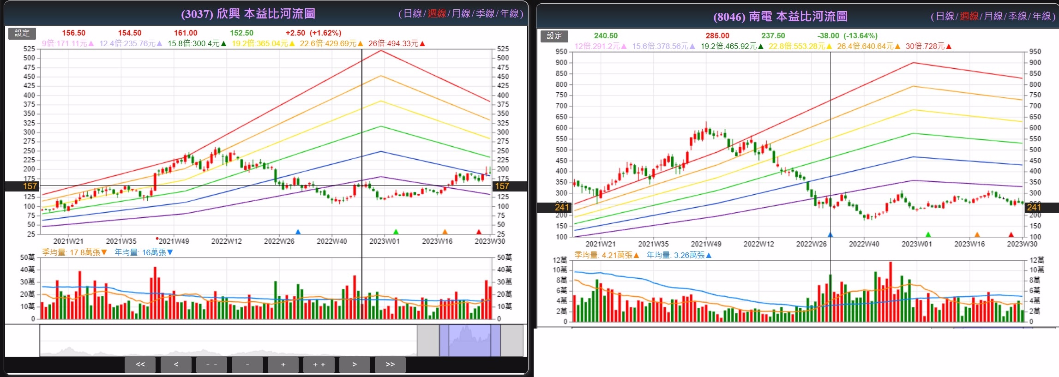Viewport: 1059px width, 377px height.
Task: Toggle 12.4倍:235.76元 legend line in 欣興
Action: [131, 43]
